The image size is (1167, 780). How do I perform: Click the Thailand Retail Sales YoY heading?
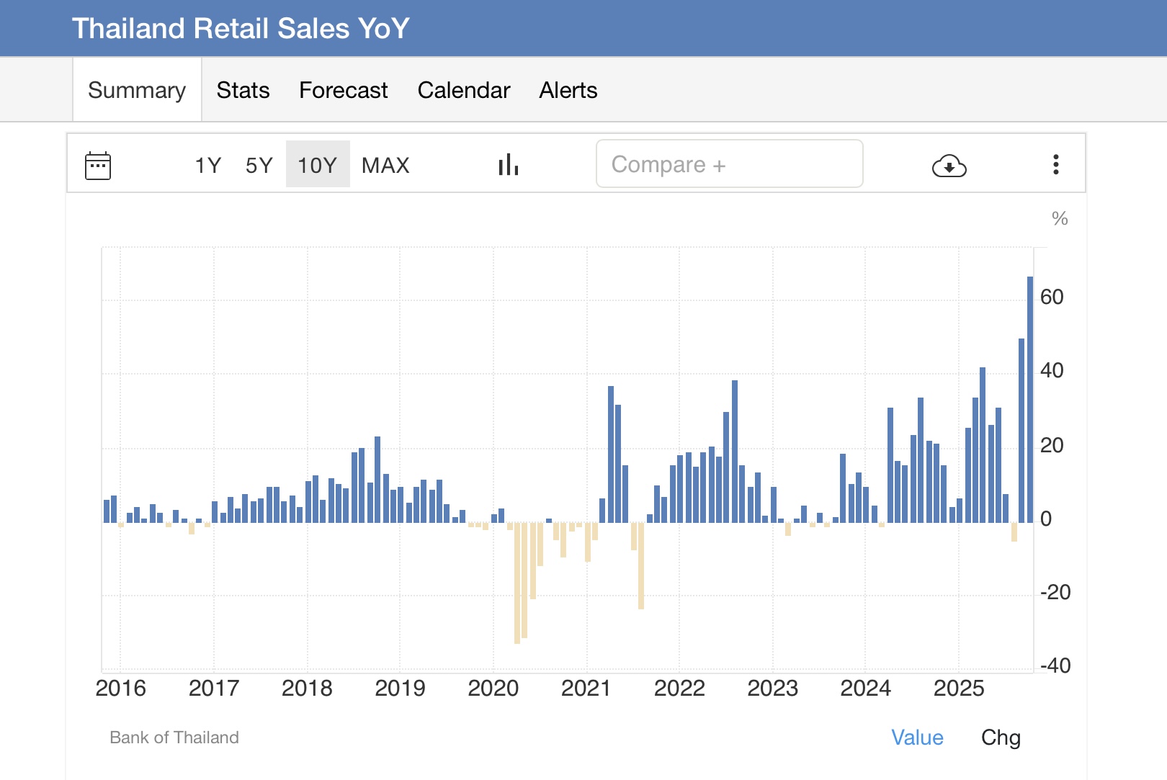click(241, 29)
